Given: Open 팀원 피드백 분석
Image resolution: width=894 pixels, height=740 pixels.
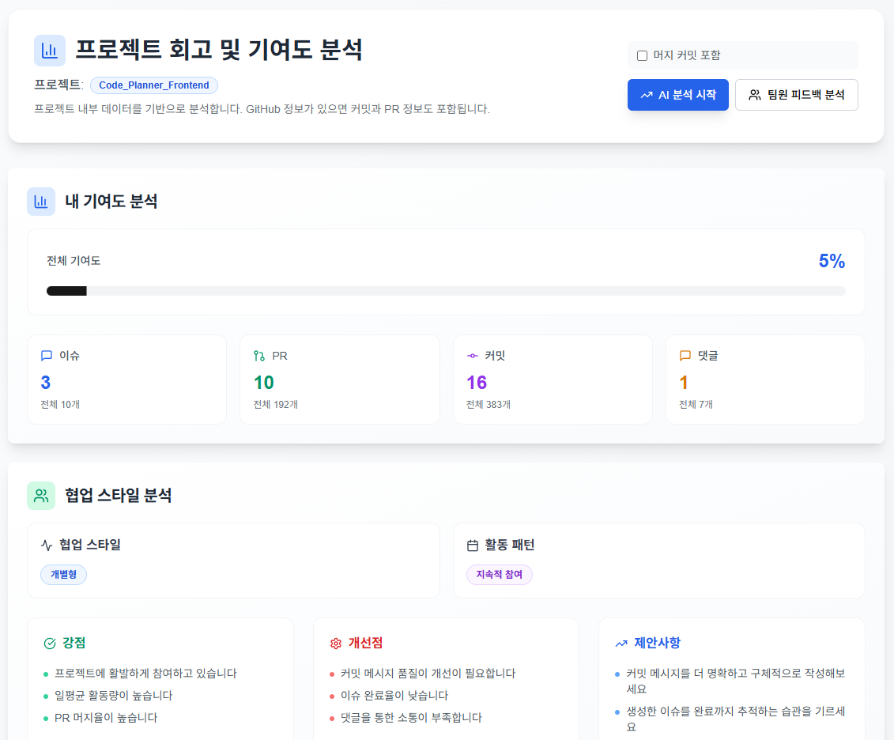Looking at the screenshot, I should (797, 95).
